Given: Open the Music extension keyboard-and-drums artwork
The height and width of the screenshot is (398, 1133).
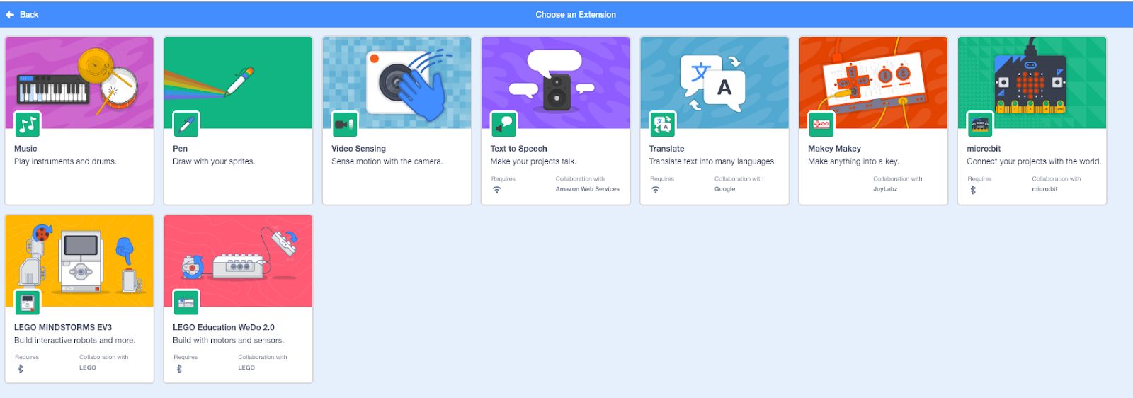Looking at the screenshot, I should click(x=79, y=83).
